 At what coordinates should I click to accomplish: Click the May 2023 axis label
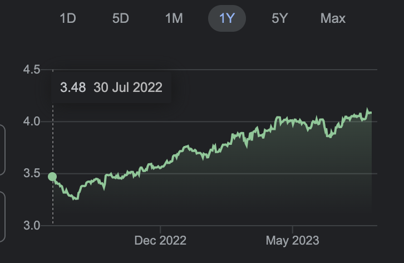293,241
